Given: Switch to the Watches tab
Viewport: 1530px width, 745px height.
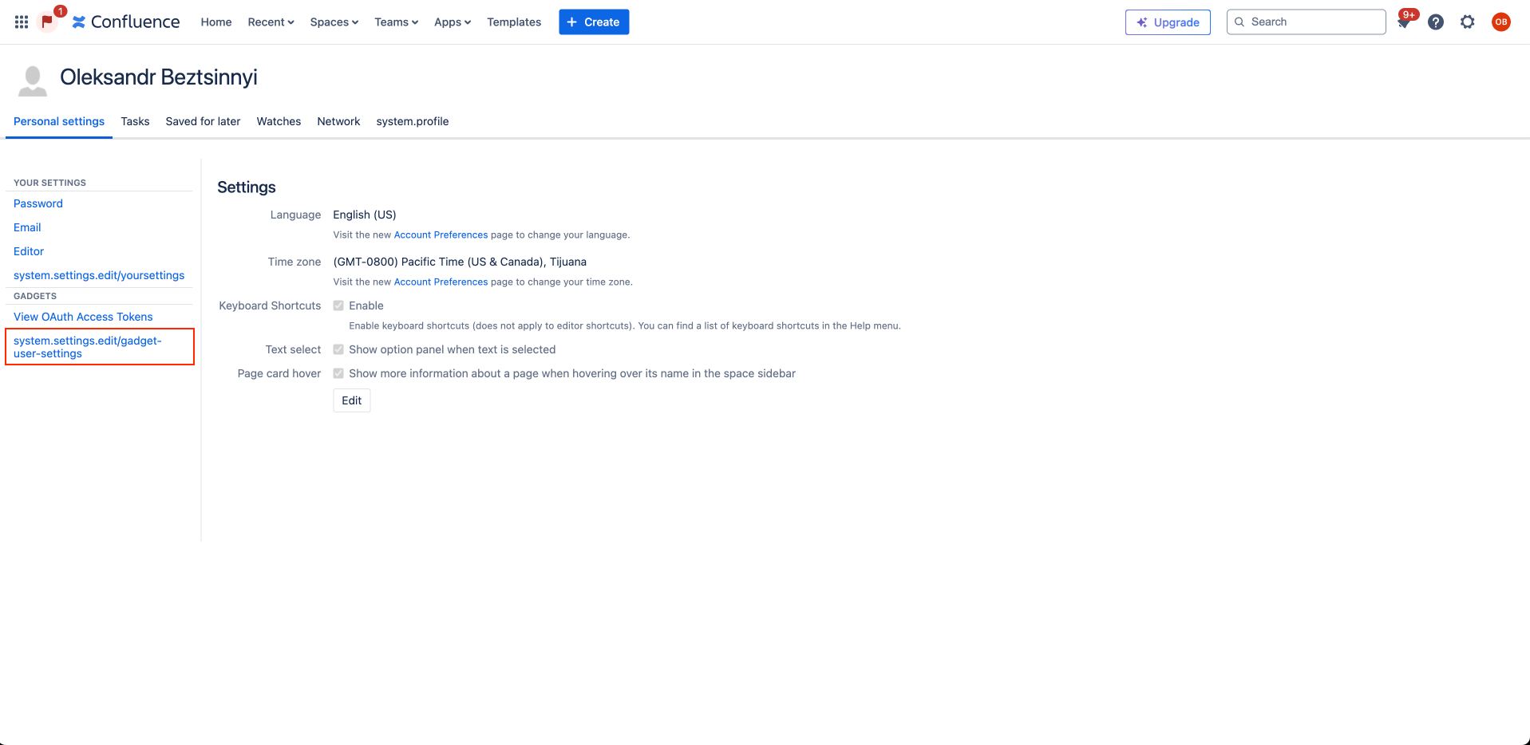Looking at the screenshot, I should [279, 121].
